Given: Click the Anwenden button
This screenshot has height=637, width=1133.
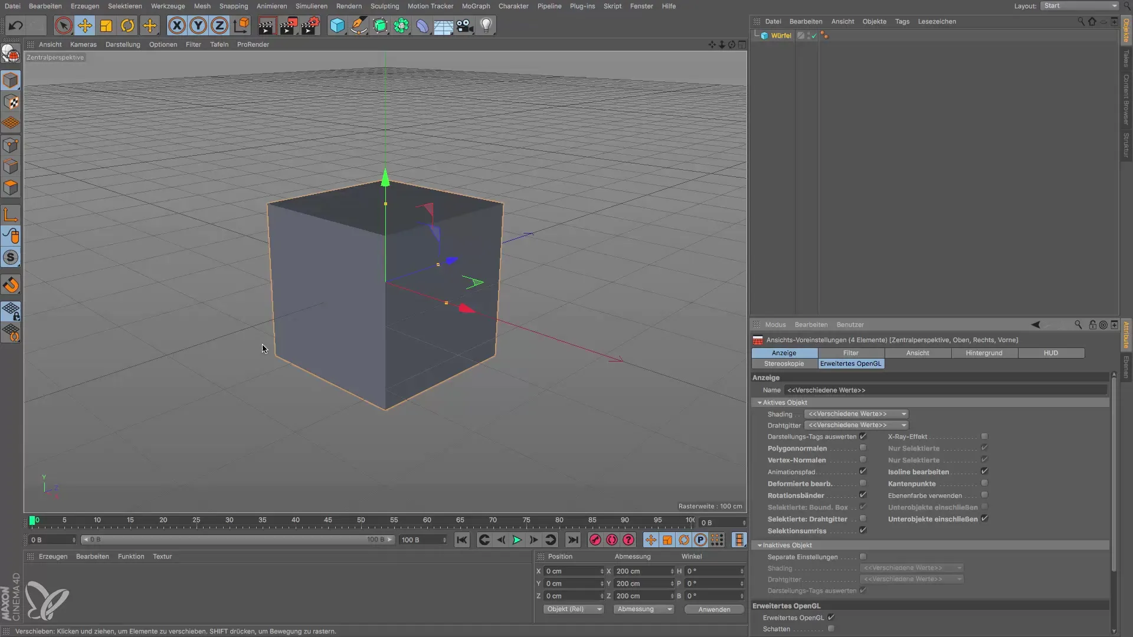Looking at the screenshot, I should click(x=714, y=609).
